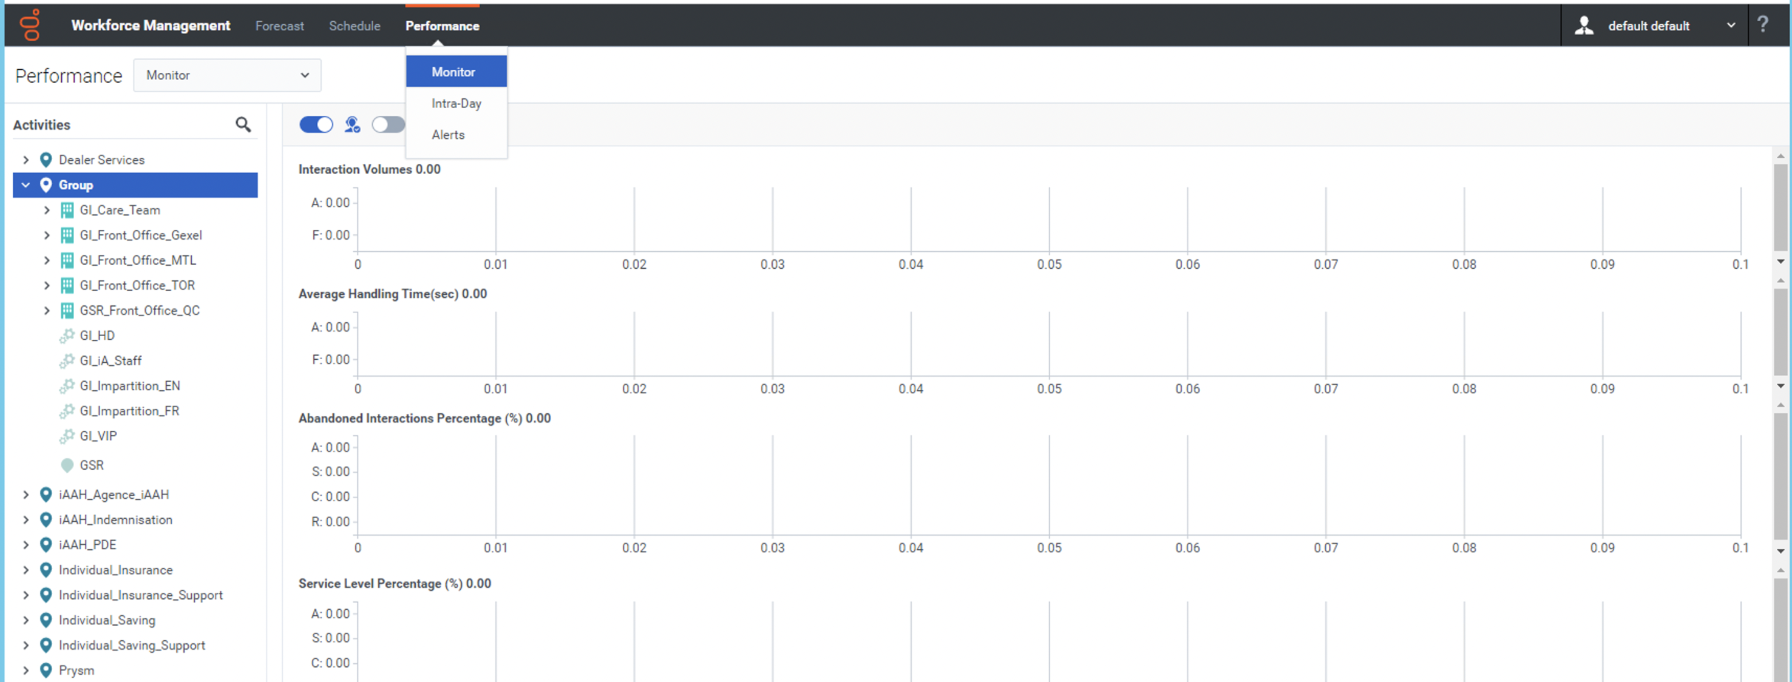Select iAAH_PDE activity label
This screenshot has height=682, width=1792.
(x=87, y=544)
